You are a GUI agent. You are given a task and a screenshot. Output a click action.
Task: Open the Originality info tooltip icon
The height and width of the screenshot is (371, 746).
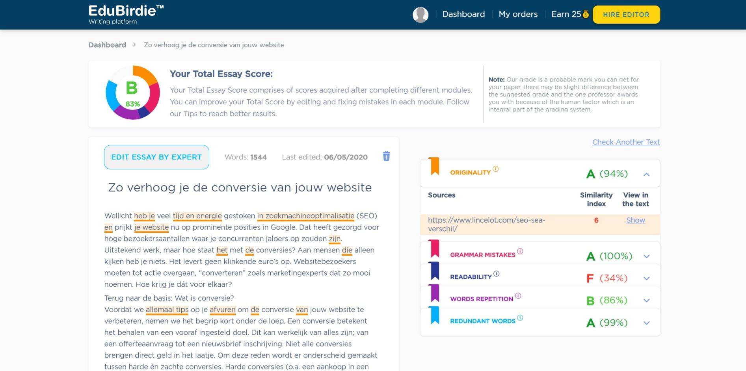point(496,169)
